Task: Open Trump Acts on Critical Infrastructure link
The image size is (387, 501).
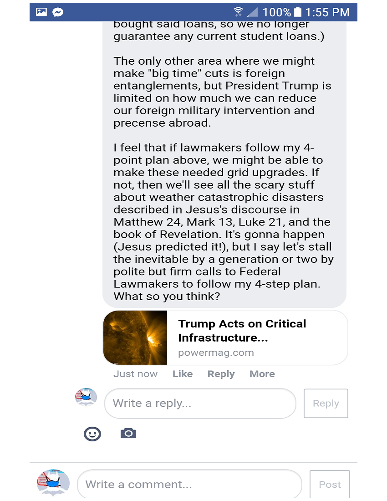Action: [x=242, y=331]
